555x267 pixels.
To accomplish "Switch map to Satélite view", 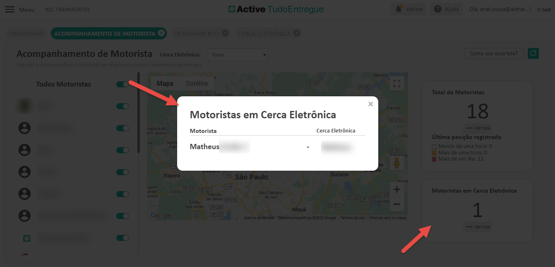I will click(x=197, y=83).
